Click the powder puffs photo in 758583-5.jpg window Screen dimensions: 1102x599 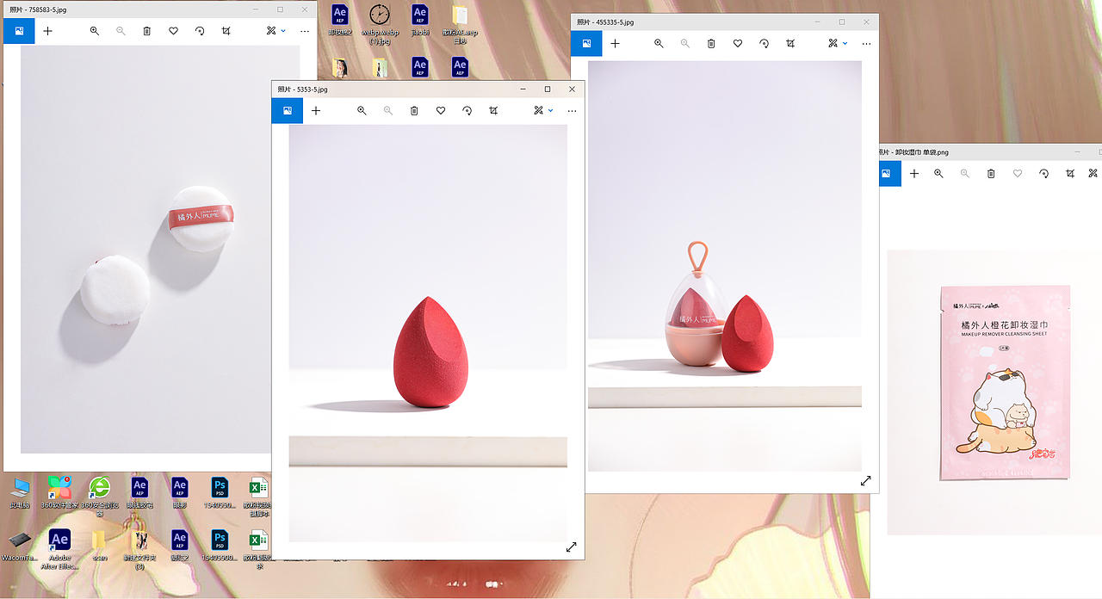pyautogui.click(x=160, y=250)
